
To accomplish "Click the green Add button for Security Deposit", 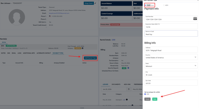I will pos(124,68).
